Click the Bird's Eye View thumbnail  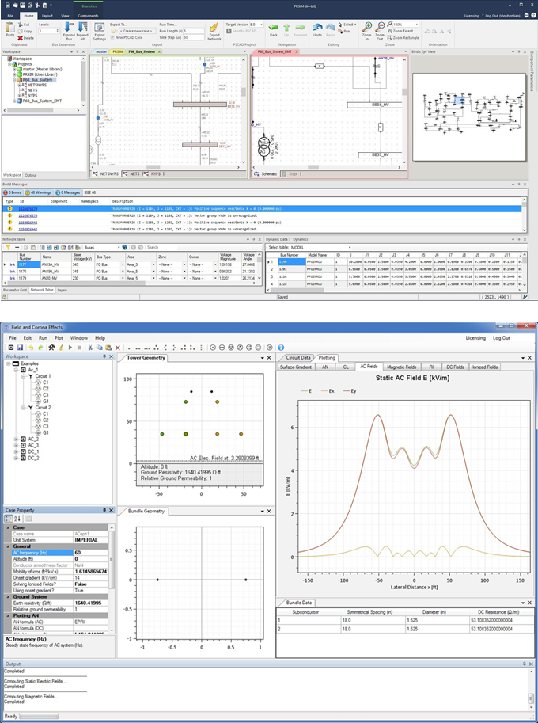[x=469, y=117]
